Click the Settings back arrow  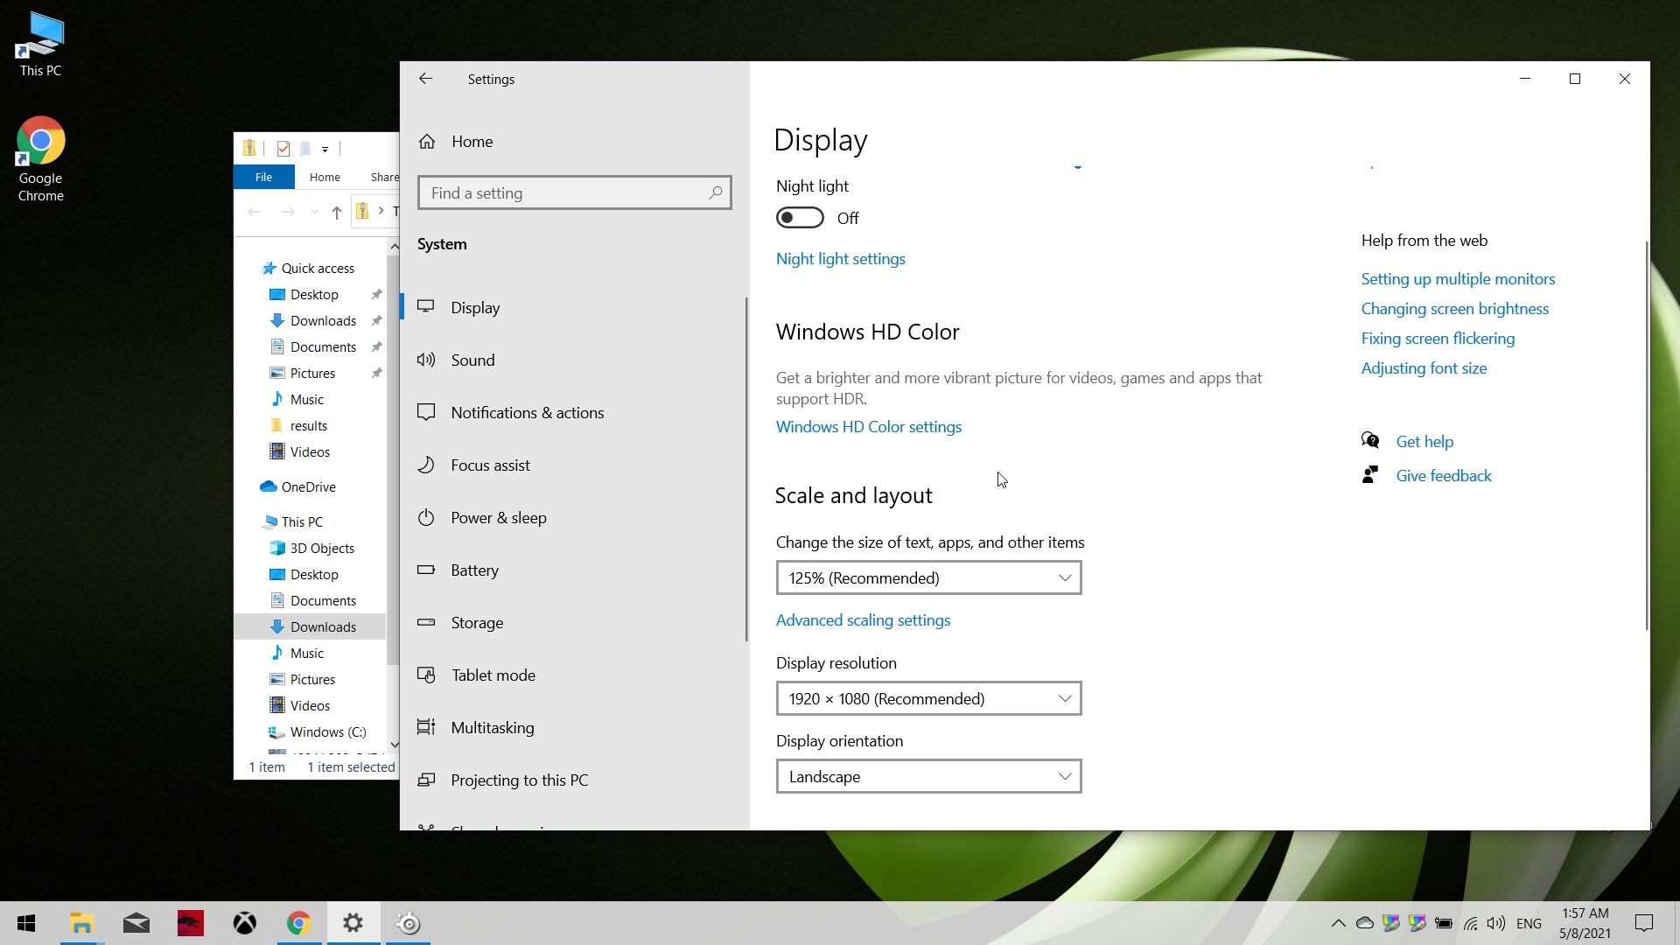point(425,79)
